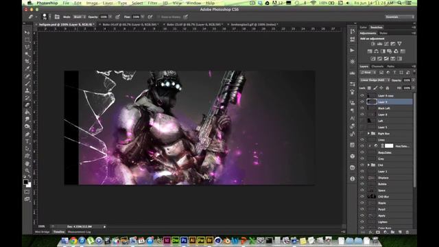Select the Quick Selection tool
Screen dimensions: 439x247
27,54
